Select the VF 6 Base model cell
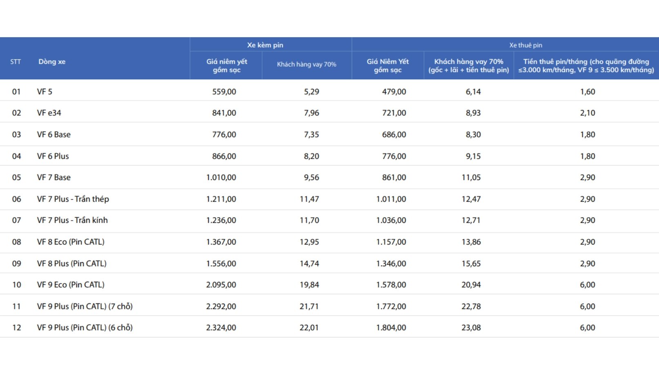The image size is (659, 371). click(54, 135)
